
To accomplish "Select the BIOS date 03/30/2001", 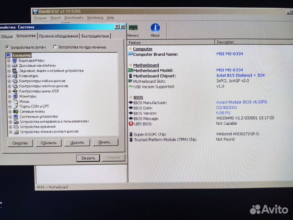I will pyautogui.click(x=227, y=108).
